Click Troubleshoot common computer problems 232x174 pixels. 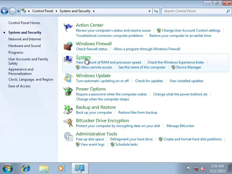point(110,36)
